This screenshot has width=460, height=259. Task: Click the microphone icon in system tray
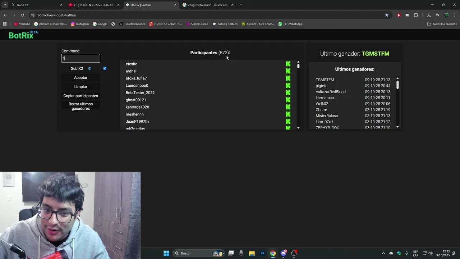tap(406, 253)
